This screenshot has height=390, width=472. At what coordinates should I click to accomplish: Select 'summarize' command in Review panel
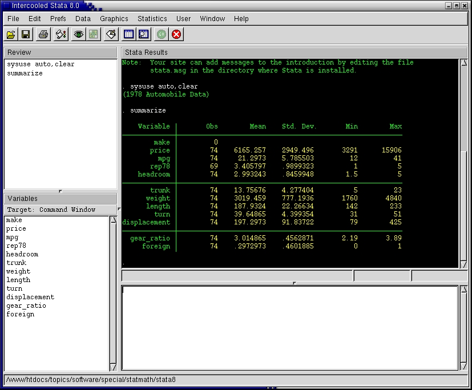pyautogui.click(x=25, y=73)
